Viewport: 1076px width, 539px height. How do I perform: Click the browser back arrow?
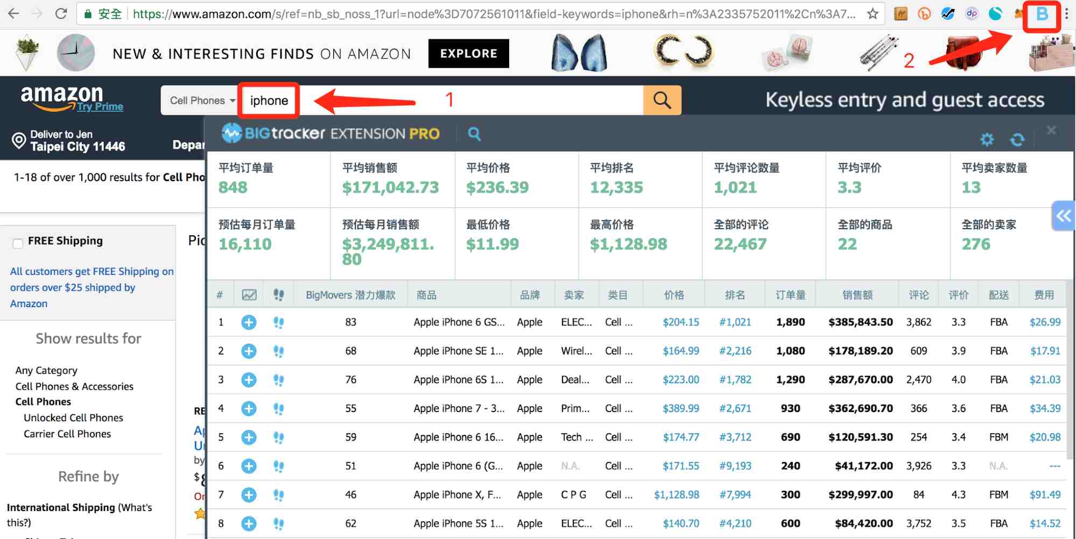click(14, 13)
